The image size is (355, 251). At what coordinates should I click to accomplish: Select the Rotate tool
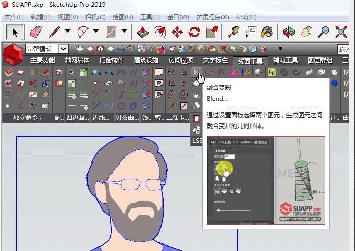[195, 32]
